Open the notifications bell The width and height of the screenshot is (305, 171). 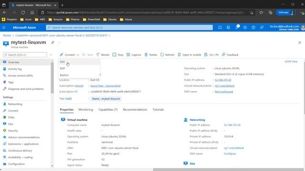[237, 28]
